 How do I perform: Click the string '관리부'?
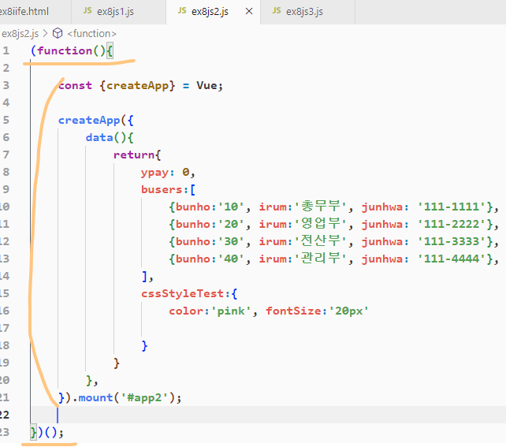click(x=321, y=259)
